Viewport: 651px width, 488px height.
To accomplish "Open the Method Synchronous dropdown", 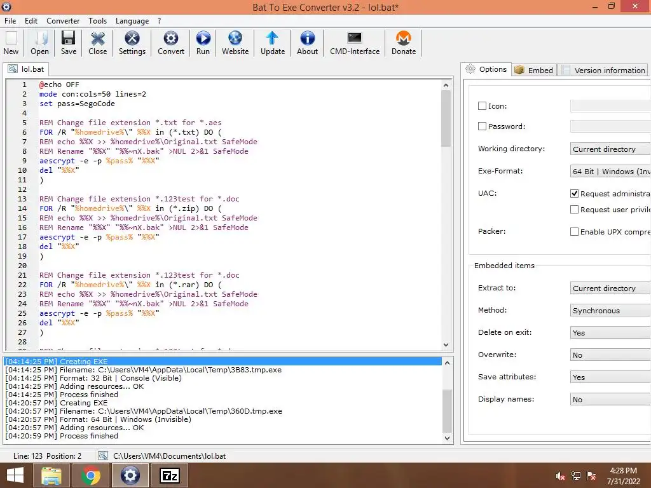I will [610, 310].
